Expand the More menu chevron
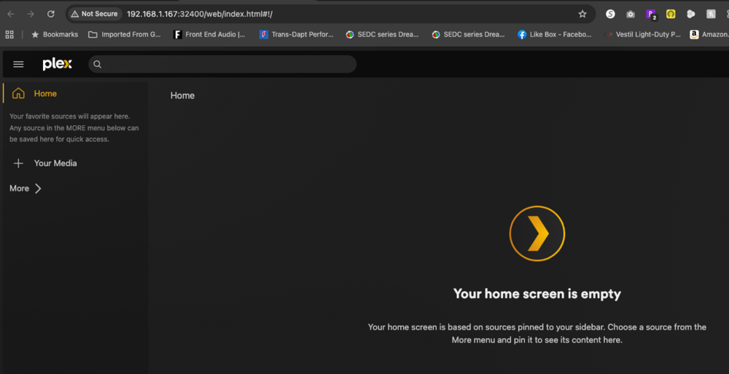 coord(38,188)
